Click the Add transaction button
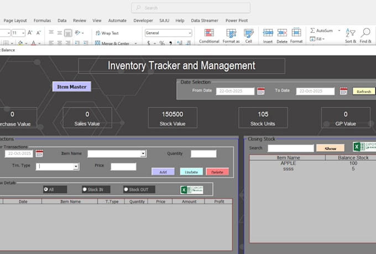The height and width of the screenshot is (254, 376). click(x=163, y=172)
